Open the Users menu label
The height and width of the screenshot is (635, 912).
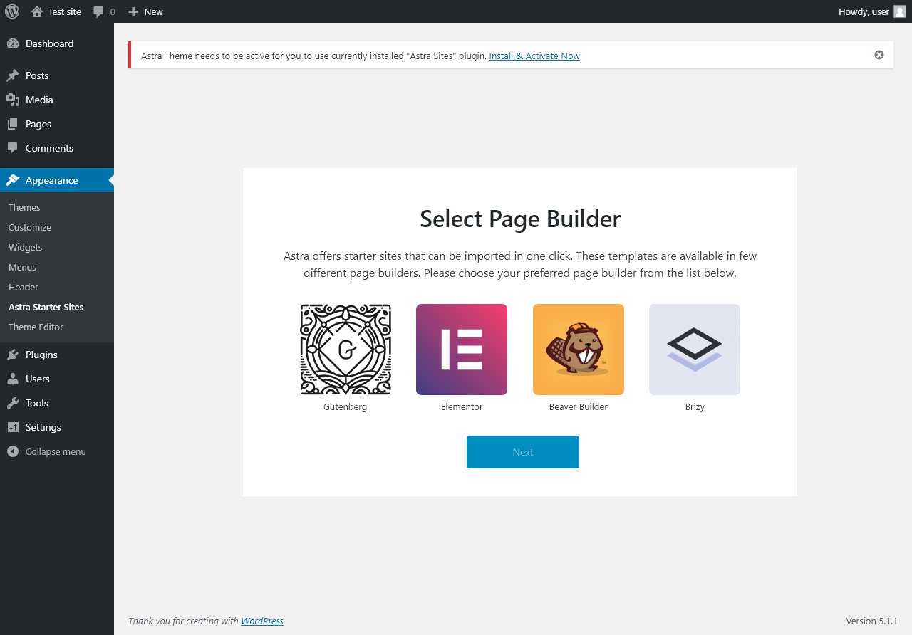[x=38, y=379]
